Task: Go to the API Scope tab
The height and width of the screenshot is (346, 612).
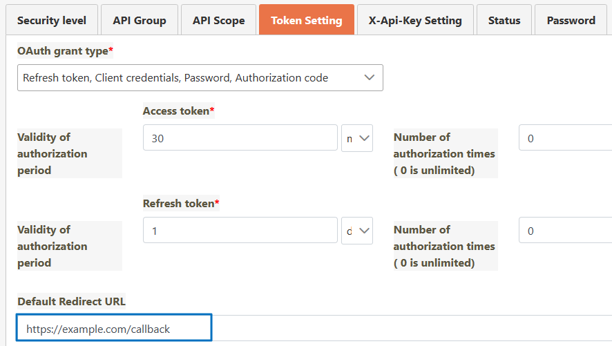Action: coord(218,20)
